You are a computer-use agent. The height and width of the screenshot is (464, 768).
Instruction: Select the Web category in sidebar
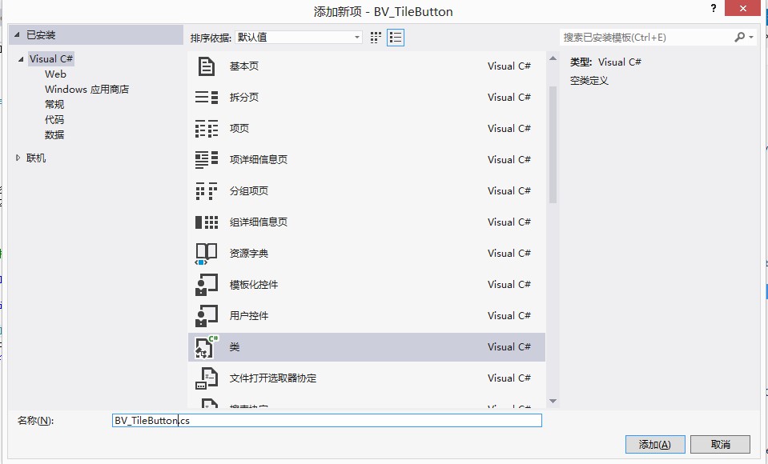pyautogui.click(x=55, y=74)
